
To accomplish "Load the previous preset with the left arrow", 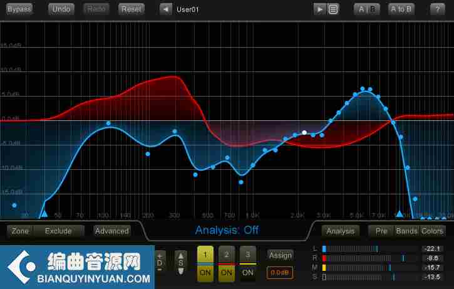I will click(x=166, y=9).
